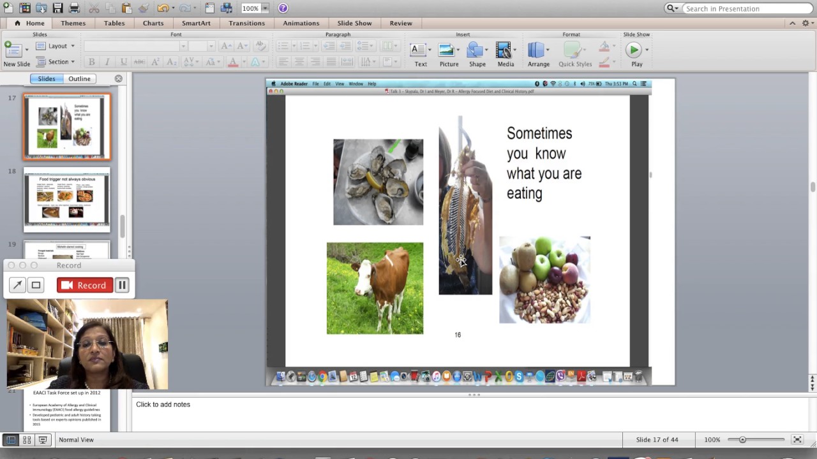
Task: Select the arrow pointer tool in Record panel
Action: click(17, 285)
